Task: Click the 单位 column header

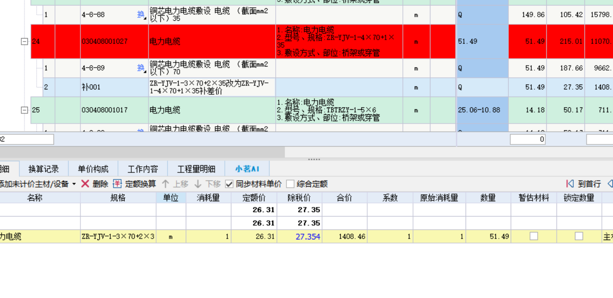Action: (170, 198)
